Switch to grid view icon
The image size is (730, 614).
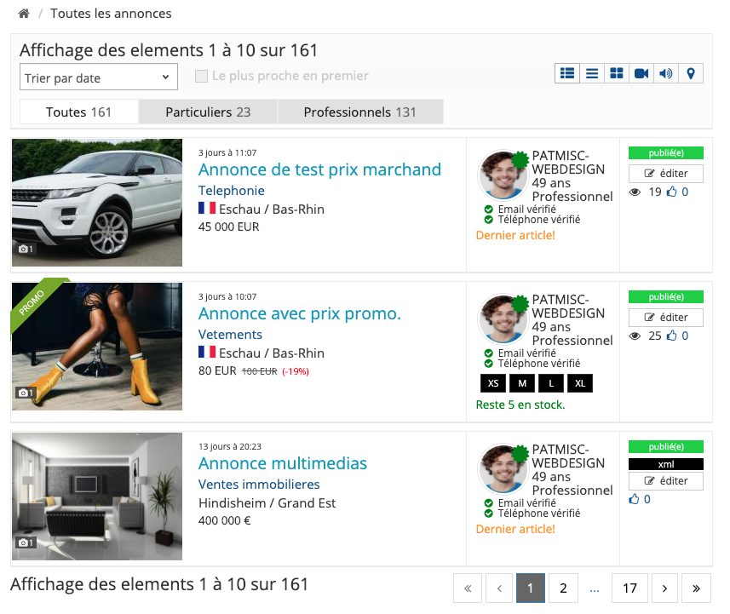617,74
